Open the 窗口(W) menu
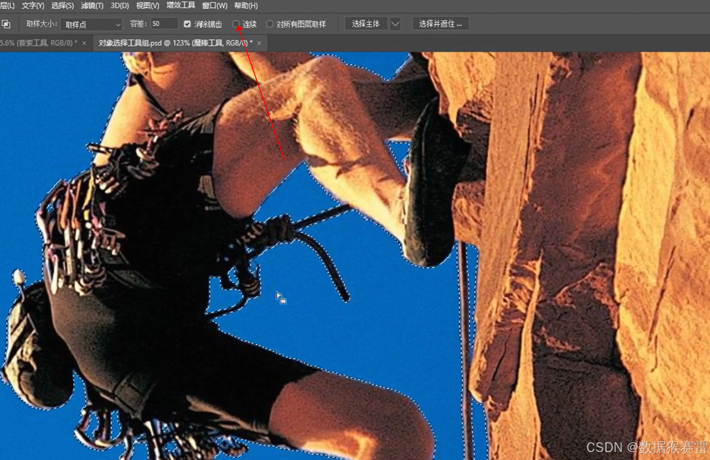Screen dimensions: 710x460 click(215, 6)
